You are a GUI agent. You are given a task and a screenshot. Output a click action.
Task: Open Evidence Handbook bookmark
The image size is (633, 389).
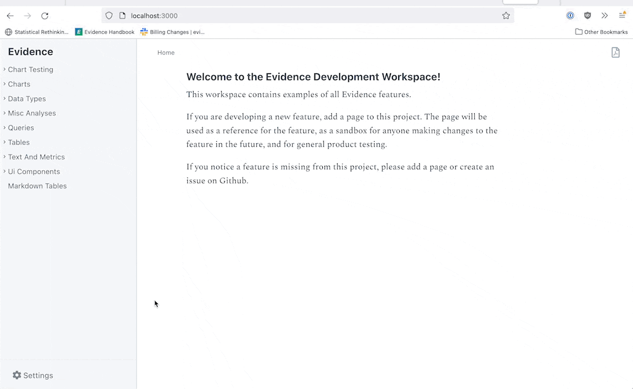[x=105, y=32]
